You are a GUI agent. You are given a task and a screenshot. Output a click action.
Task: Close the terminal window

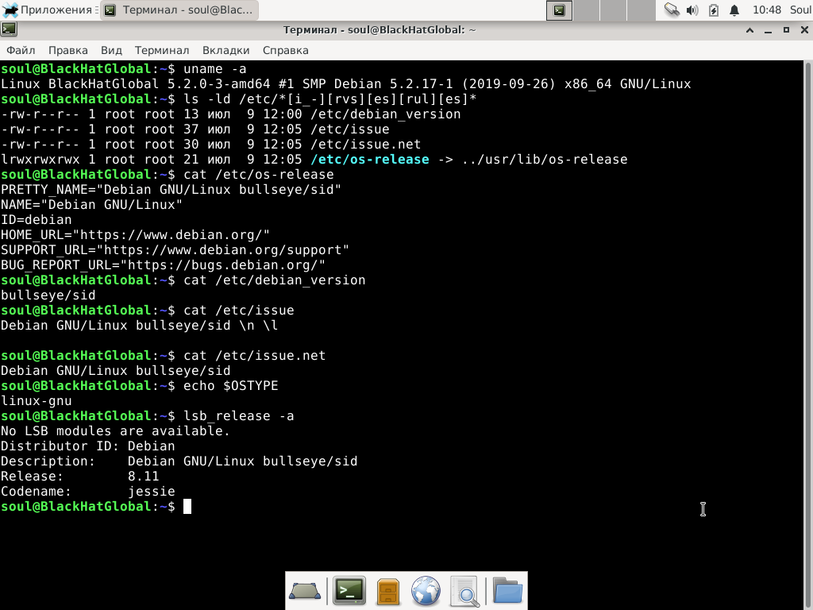804,30
